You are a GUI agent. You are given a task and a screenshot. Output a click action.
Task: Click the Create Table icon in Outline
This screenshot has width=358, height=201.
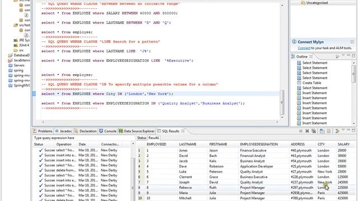299,83
